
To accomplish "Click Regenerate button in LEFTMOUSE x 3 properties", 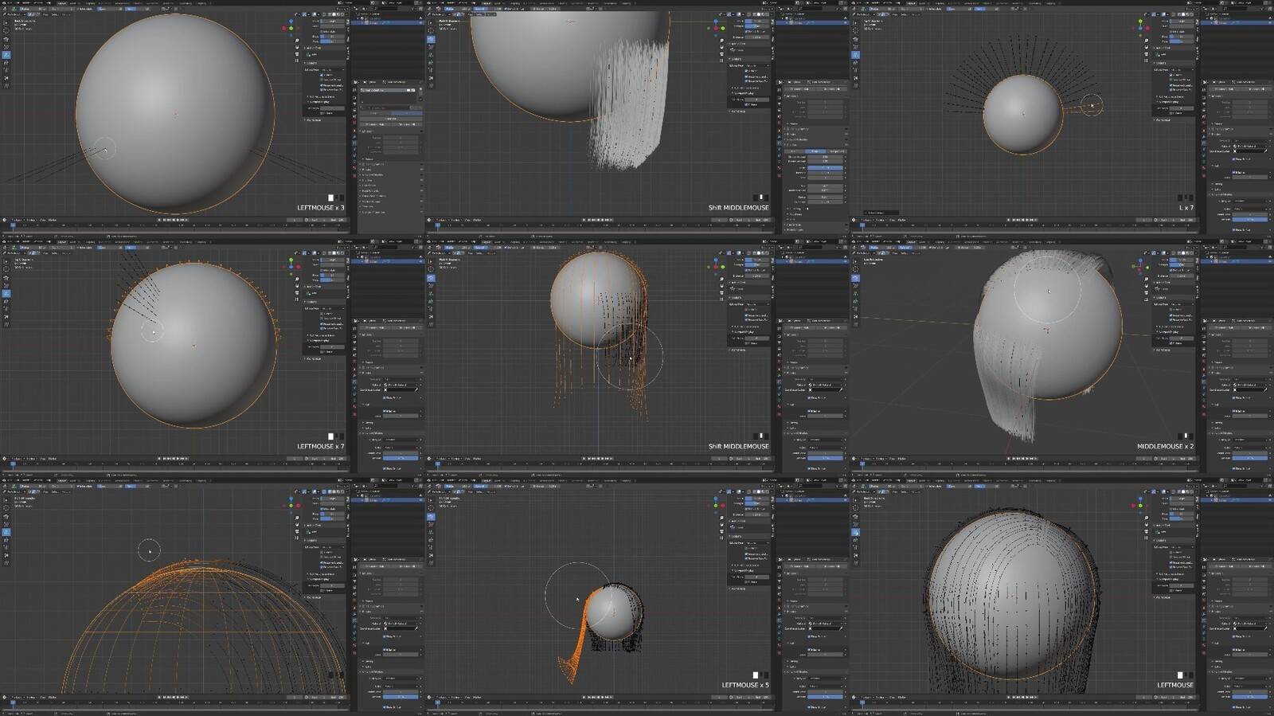I will point(393,118).
